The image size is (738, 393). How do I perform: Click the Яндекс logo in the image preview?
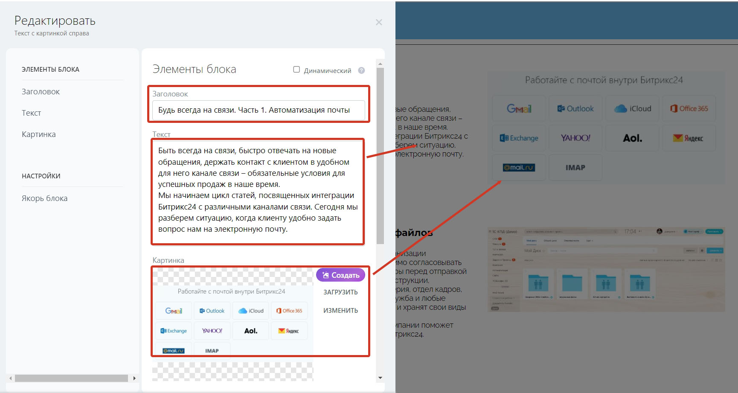pos(289,331)
